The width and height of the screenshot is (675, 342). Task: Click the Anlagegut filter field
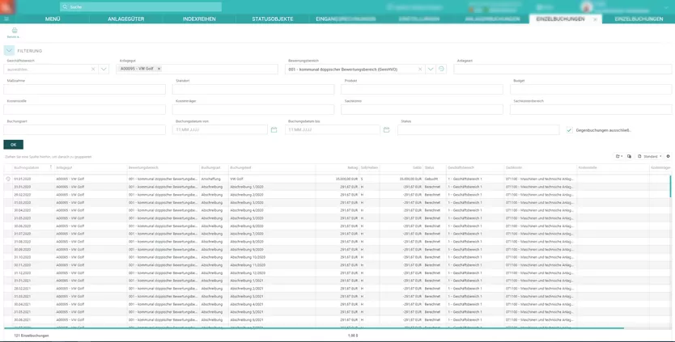tap(197, 69)
